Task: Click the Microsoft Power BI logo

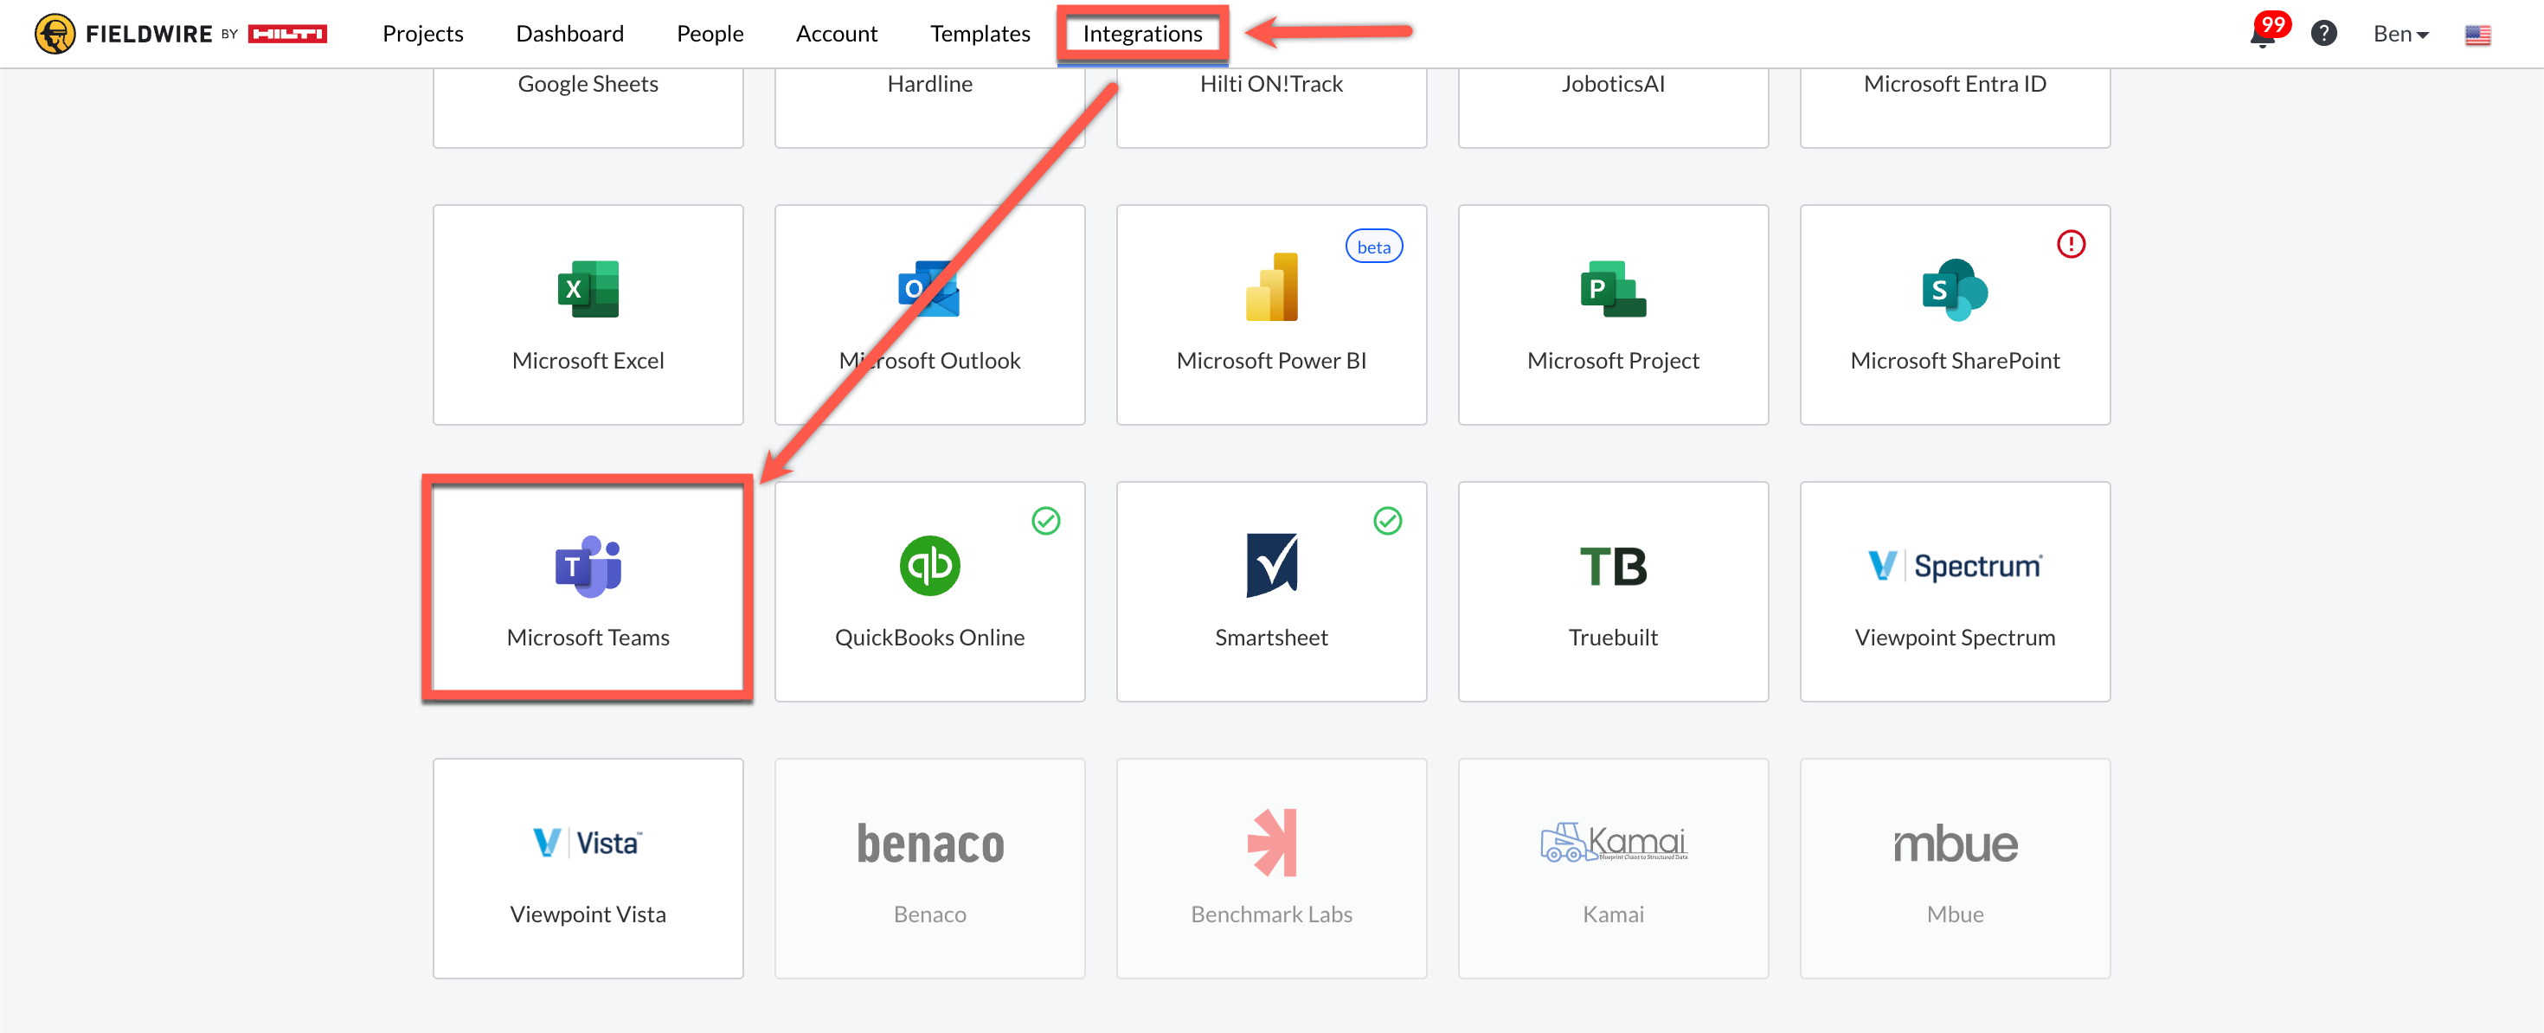Action: pyautogui.click(x=1271, y=287)
